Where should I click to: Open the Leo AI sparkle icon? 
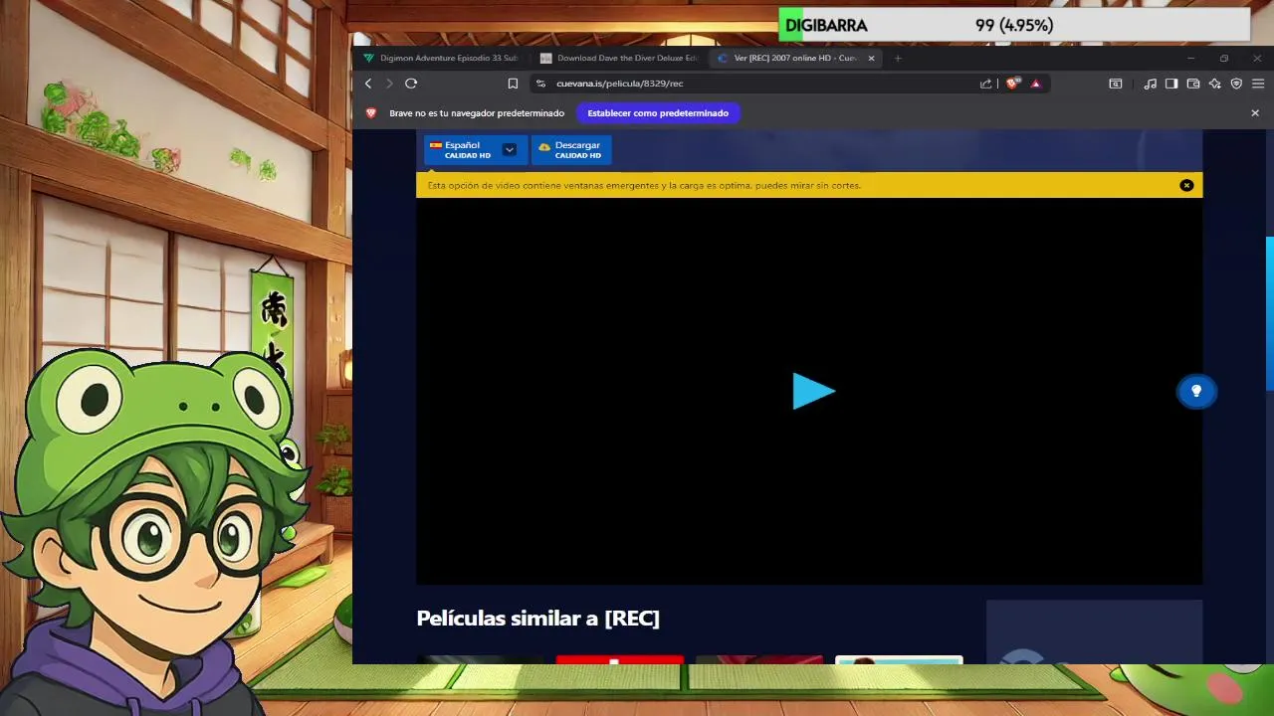[x=1215, y=84]
